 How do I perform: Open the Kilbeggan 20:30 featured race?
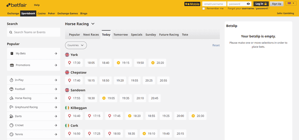click(x=198, y=116)
